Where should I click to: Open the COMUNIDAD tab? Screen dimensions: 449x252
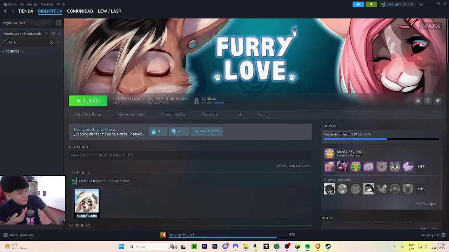click(x=80, y=11)
